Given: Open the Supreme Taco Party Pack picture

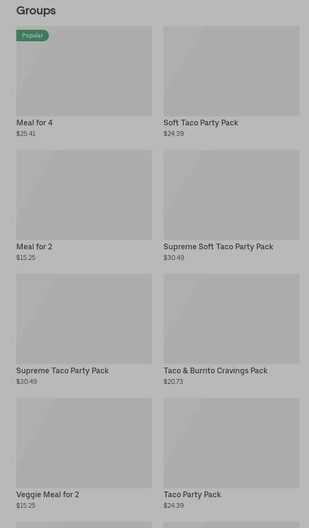Looking at the screenshot, I should pos(84,319).
